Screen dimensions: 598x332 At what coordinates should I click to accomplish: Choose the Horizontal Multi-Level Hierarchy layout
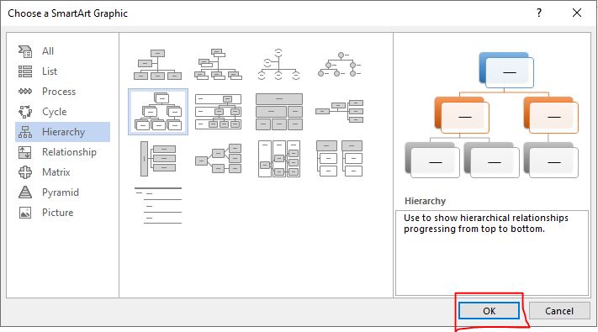(x=158, y=159)
